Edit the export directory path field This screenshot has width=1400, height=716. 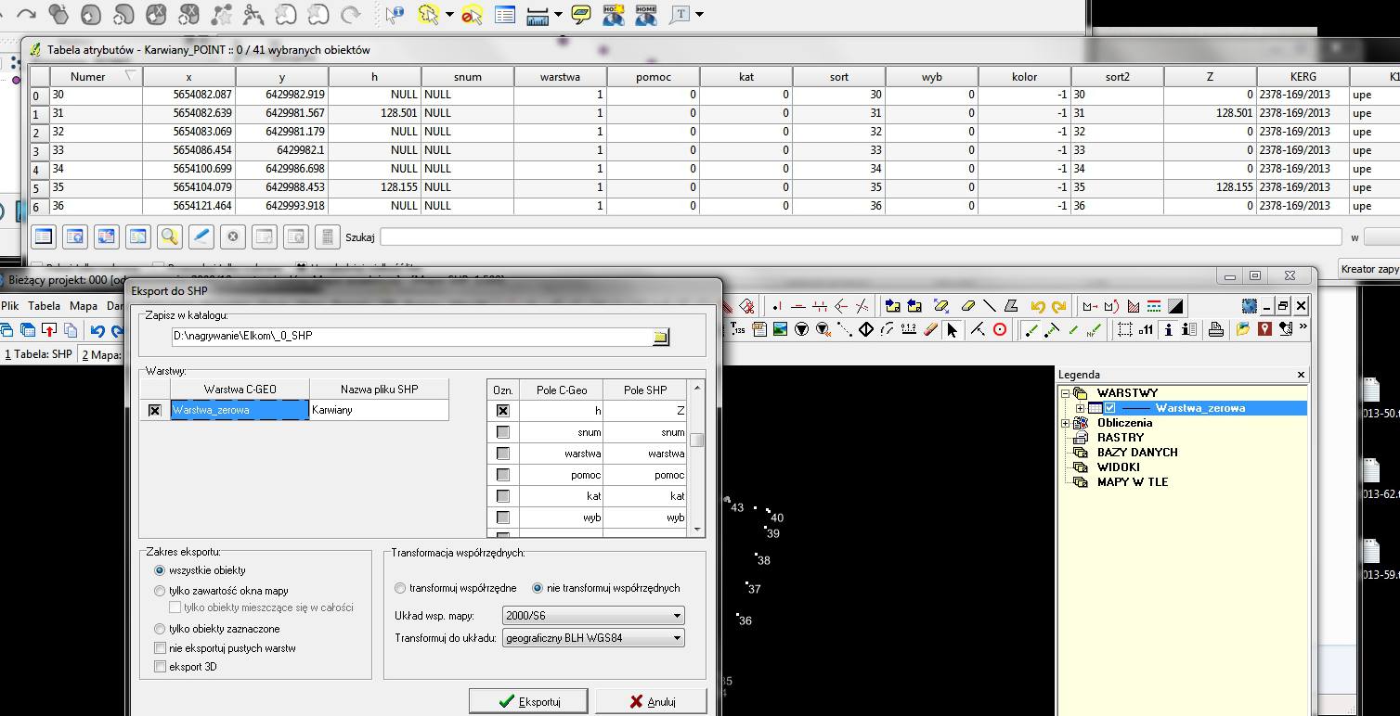click(410, 336)
